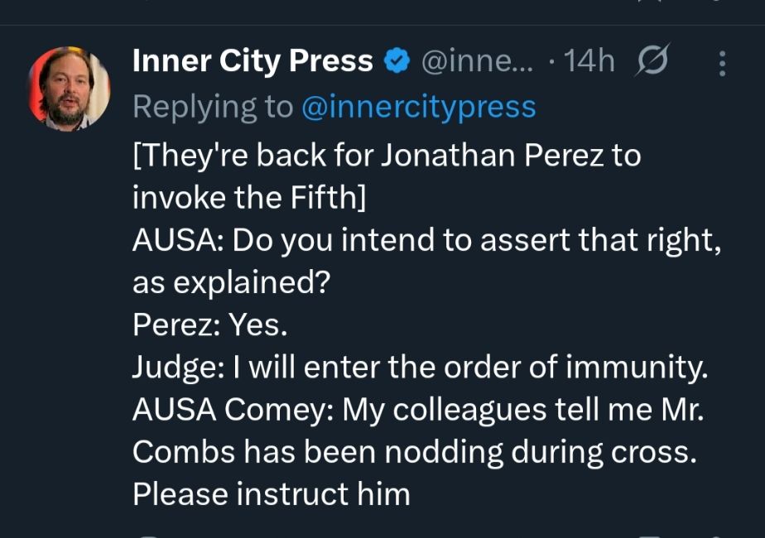Click the "as explained?" text
Screen dimensions: 765x538
click(232, 282)
